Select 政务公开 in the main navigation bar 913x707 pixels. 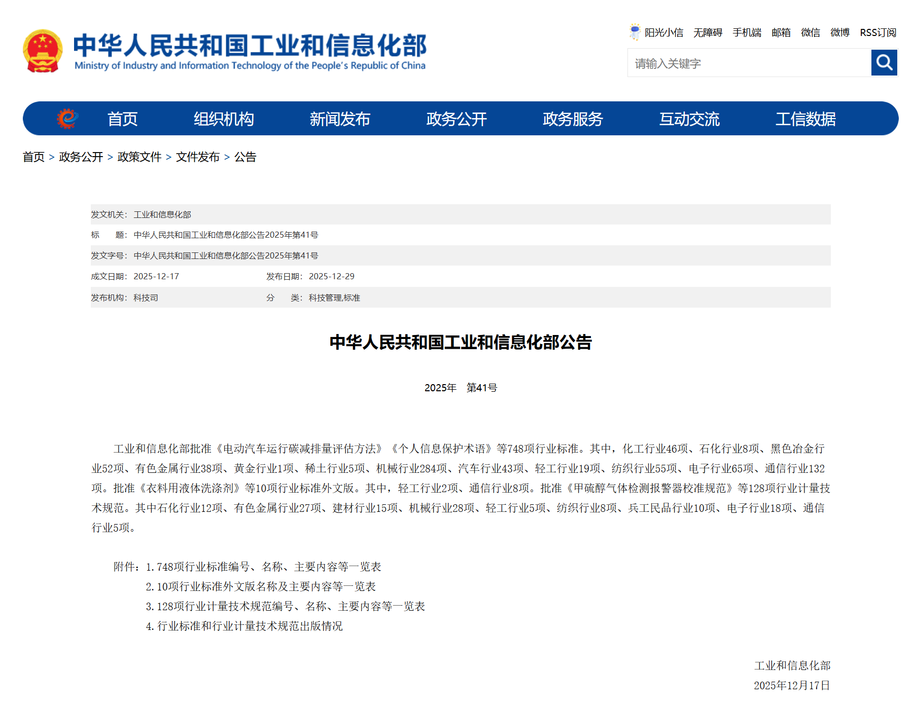tap(456, 119)
